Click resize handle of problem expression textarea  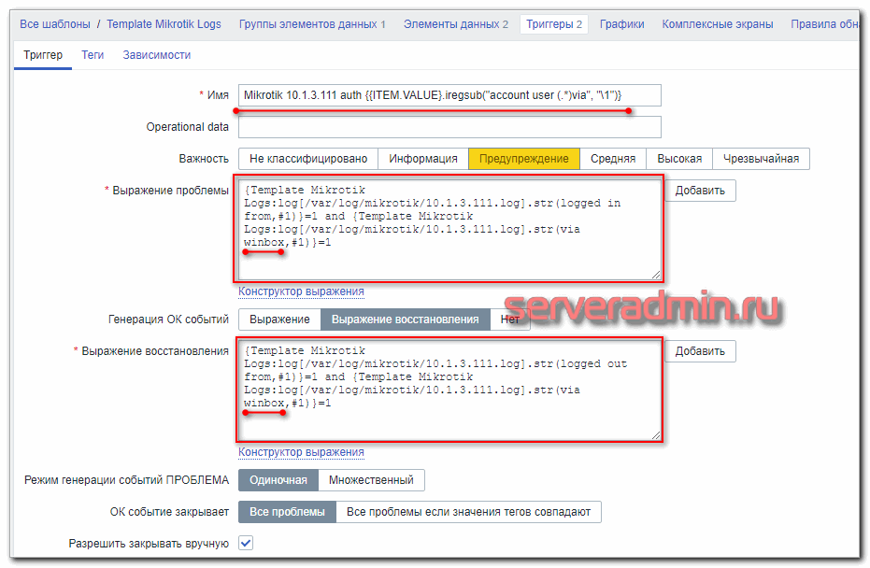click(656, 275)
